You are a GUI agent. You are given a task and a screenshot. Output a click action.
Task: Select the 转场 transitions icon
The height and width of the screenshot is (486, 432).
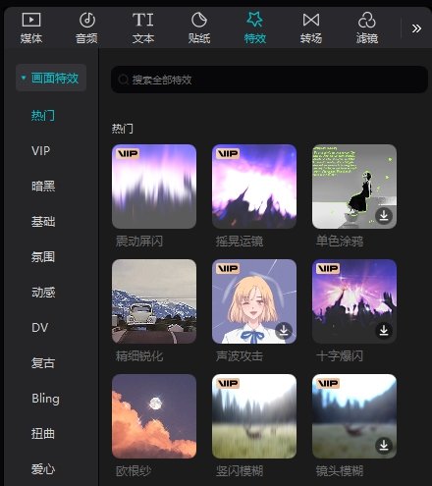pyautogui.click(x=311, y=20)
